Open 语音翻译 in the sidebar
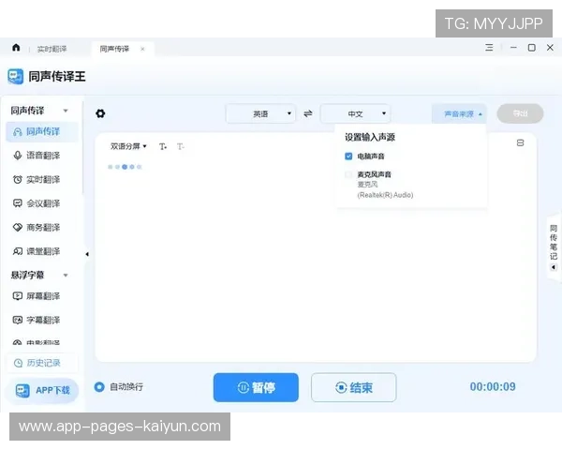The image size is (562, 450). pyautogui.click(x=42, y=156)
